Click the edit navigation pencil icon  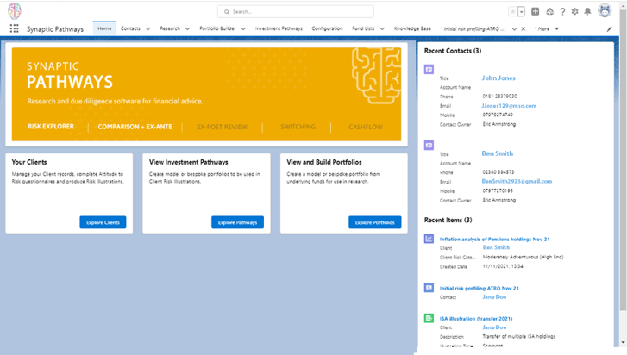click(x=609, y=28)
